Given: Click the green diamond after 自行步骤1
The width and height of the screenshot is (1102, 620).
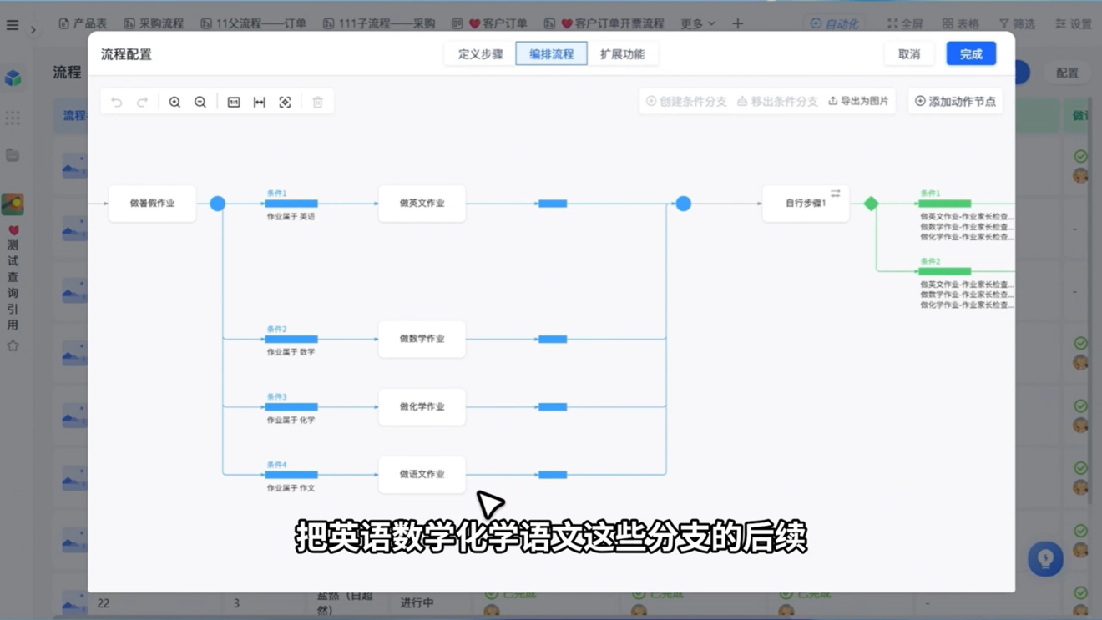Looking at the screenshot, I should 871,203.
